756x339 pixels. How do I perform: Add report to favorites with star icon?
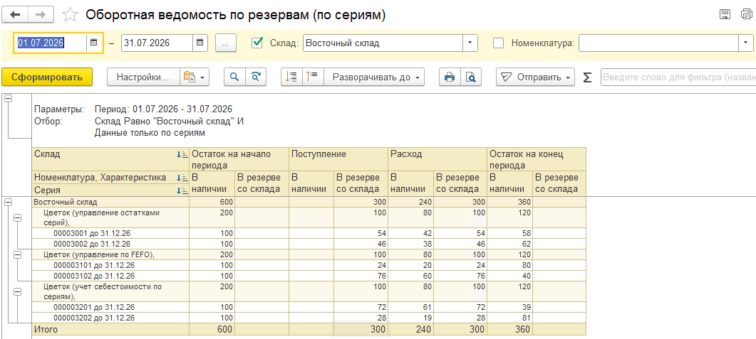point(71,15)
